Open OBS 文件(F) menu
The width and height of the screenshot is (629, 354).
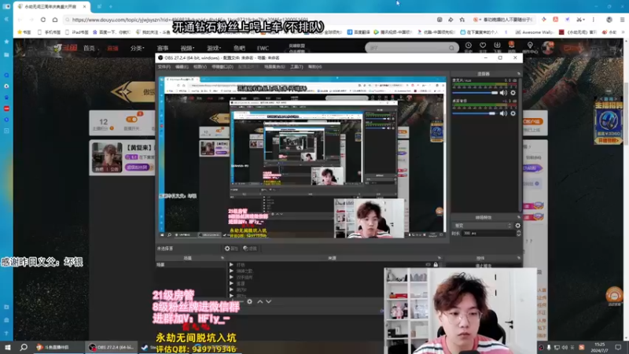tap(164, 67)
